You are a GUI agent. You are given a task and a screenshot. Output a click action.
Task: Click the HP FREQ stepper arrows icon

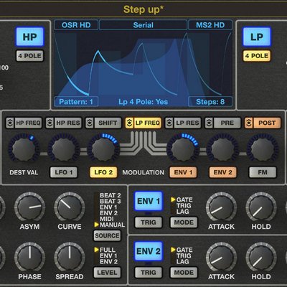click(x=10, y=123)
